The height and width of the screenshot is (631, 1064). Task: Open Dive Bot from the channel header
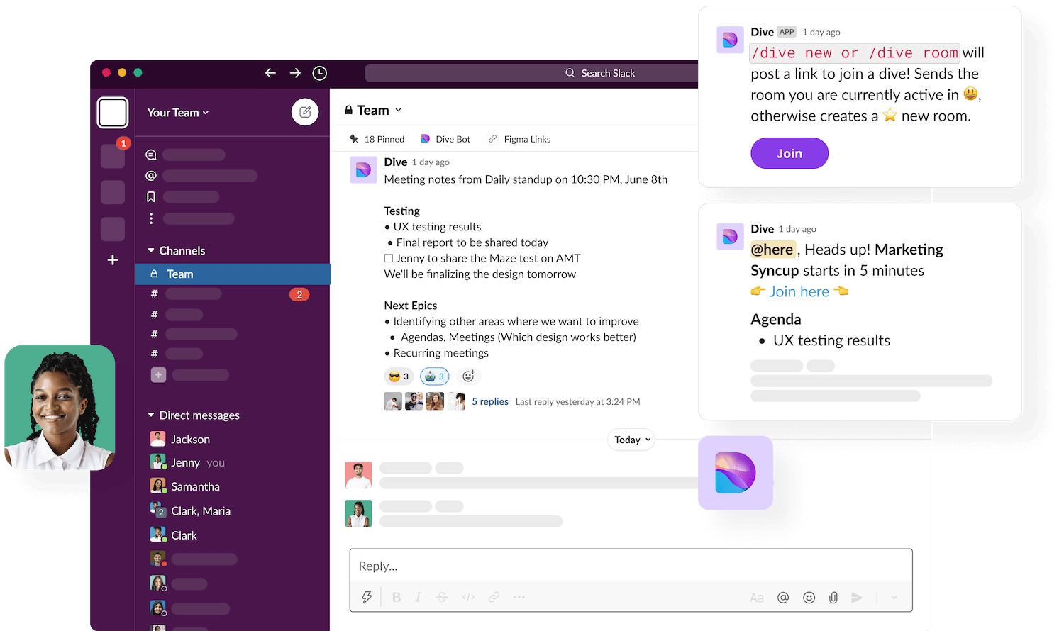[x=445, y=138]
